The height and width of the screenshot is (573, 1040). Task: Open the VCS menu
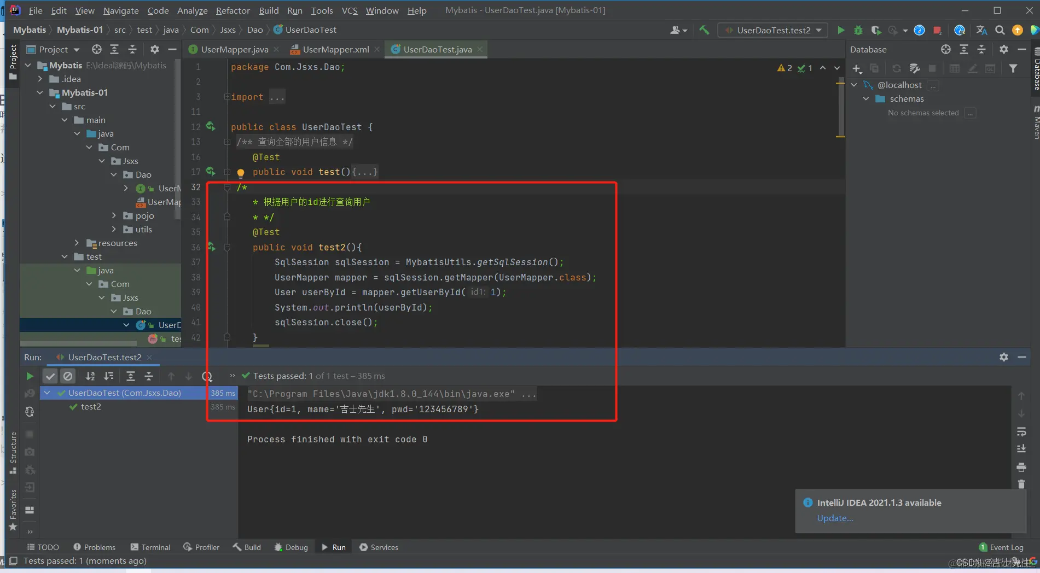[x=350, y=10]
